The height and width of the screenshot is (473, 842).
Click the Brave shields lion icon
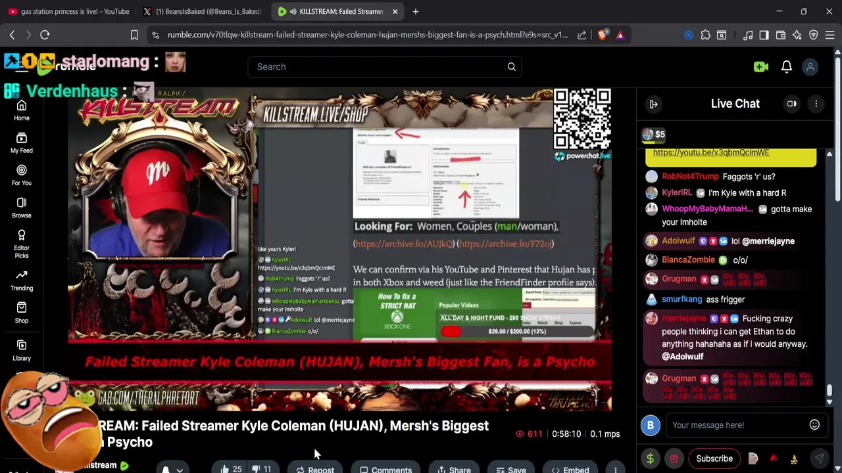603,35
